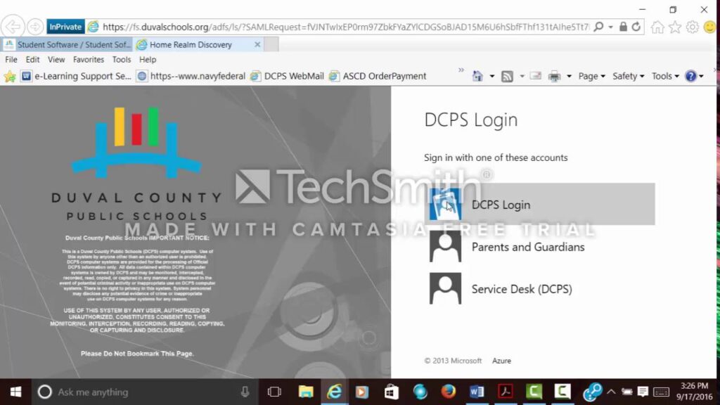This screenshot has width=720, height=405.
Task: Click the browser Back arrow button
Action: (x=13, y=27)
